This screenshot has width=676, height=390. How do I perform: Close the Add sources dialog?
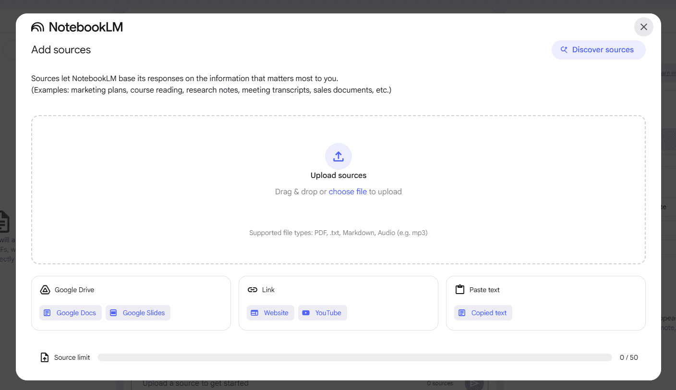(644, 27)
